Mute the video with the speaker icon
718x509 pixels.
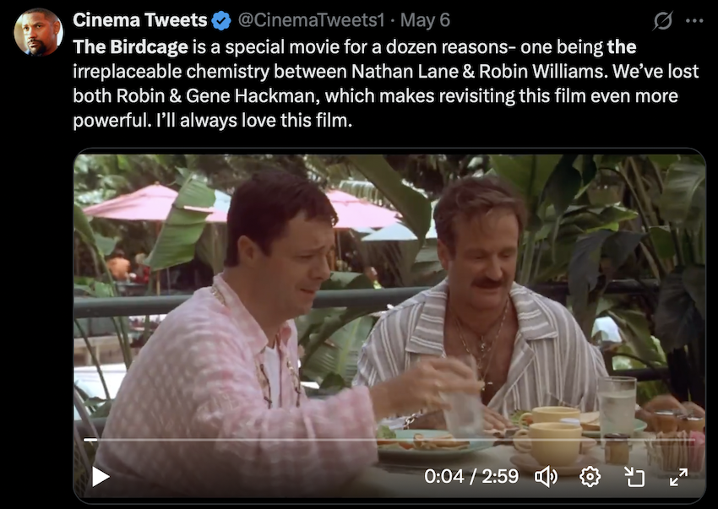click(x=547, y=477)
